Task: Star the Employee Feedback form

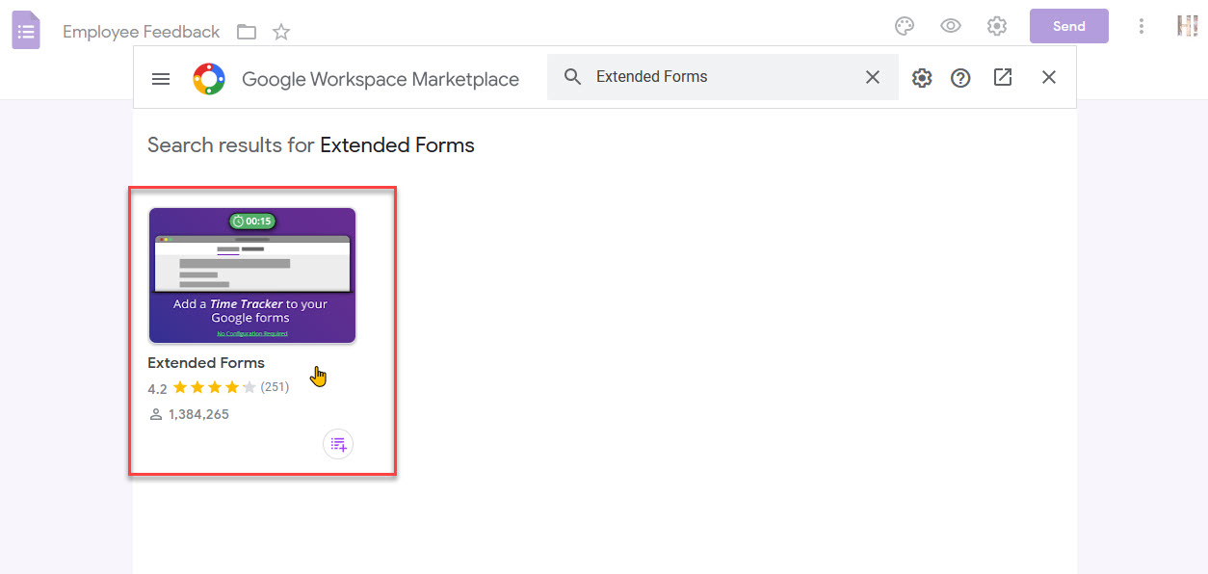Action: (280, 31)
